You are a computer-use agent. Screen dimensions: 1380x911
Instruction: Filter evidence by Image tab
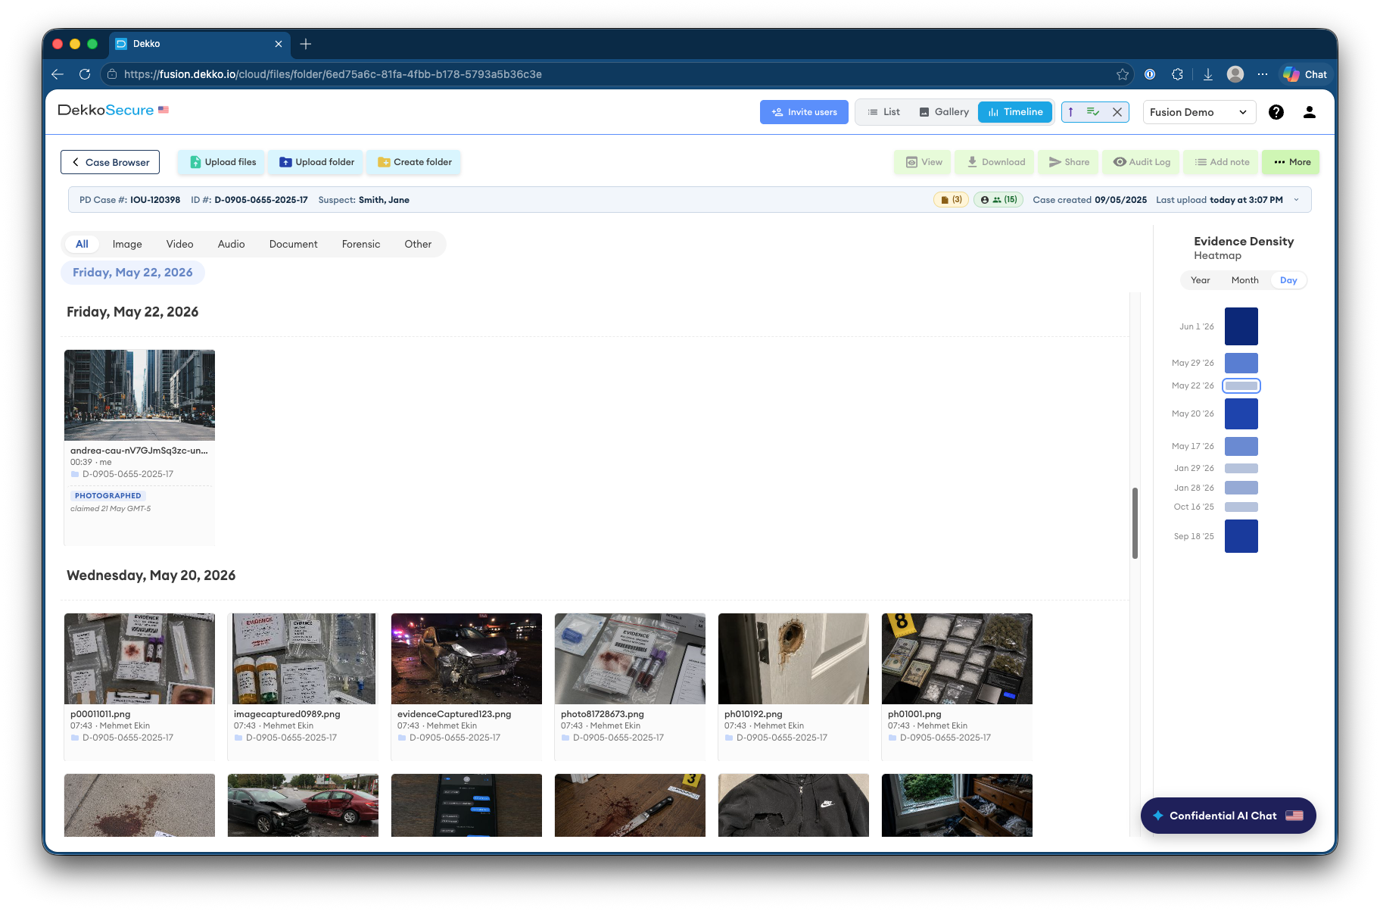127,244
